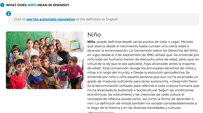Click the bold 'Niño' starting the definition

[x=91, y=42]
